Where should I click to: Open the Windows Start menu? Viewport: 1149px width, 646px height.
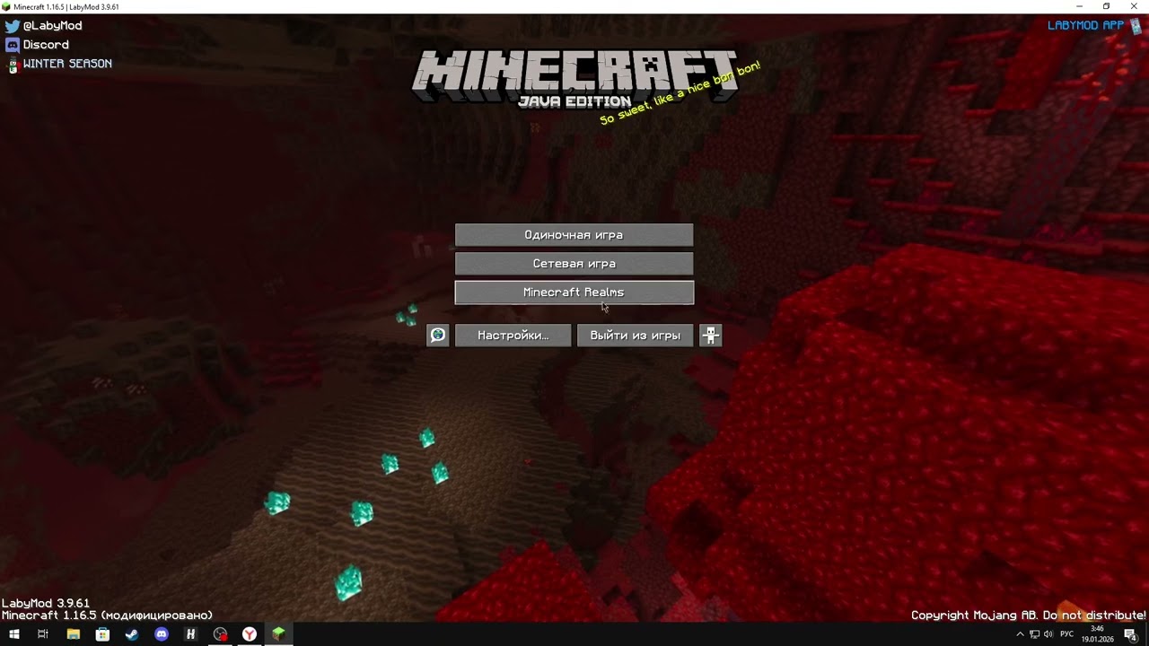tap(13, 634)
